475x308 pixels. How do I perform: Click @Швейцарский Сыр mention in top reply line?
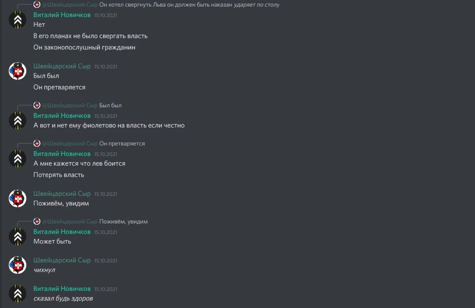[70, 4]
